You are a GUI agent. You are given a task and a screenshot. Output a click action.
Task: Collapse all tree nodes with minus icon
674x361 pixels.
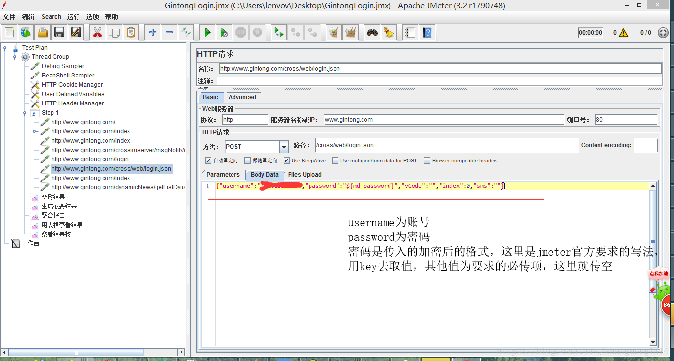169,32
